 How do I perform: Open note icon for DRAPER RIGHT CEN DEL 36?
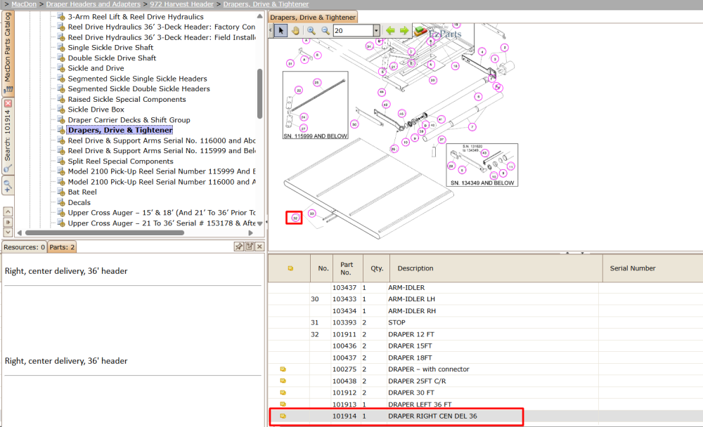(x=283, y=416)
